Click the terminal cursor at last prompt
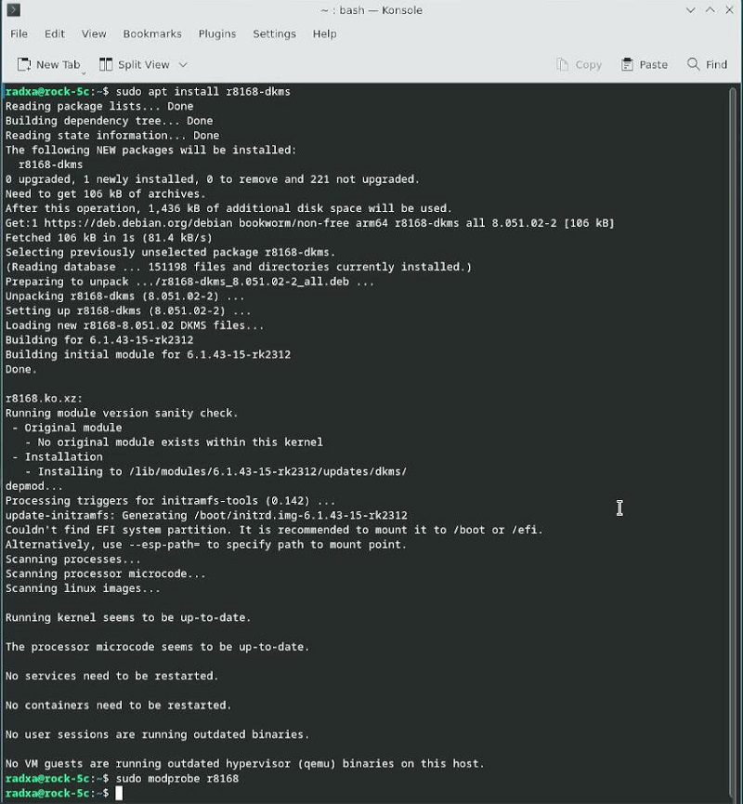Image resolution: width=743 pixels, height=804 pixels. pos(119,793)
